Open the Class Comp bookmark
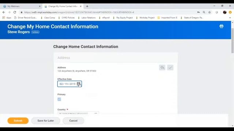This screenshot has width=234, height=131. [48, 18]
